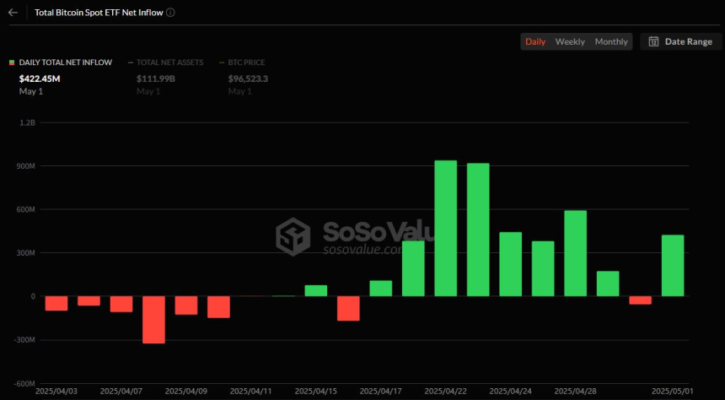The width and height of the screenshot is (725, 400).
Task: Click the Total Net Assets legend line marker
Action: coord(131,62)
